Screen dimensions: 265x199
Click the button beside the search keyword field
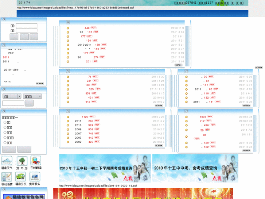coord(29,103)
